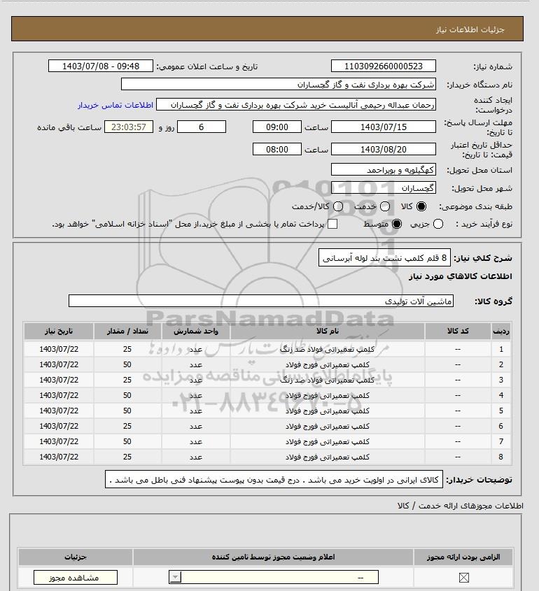Click the اعلام وضعیت مجوز توسط تامین کننده header
Screen dimensions: 539x591
273,557
